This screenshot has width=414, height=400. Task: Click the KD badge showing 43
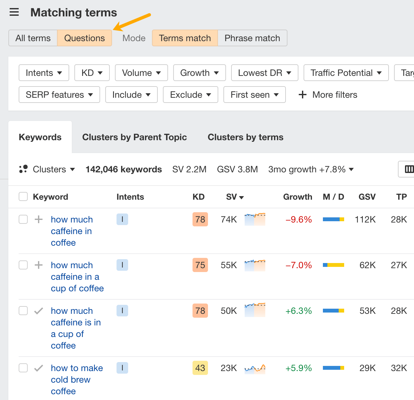[x=200, y=368]
